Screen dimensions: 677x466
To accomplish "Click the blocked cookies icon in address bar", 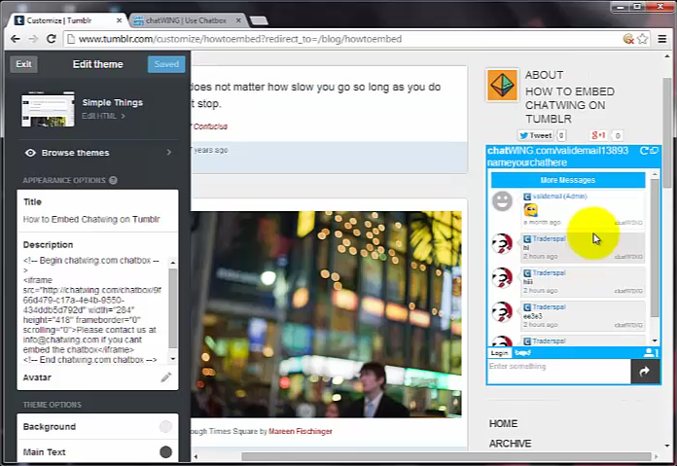I will [628, 39].
